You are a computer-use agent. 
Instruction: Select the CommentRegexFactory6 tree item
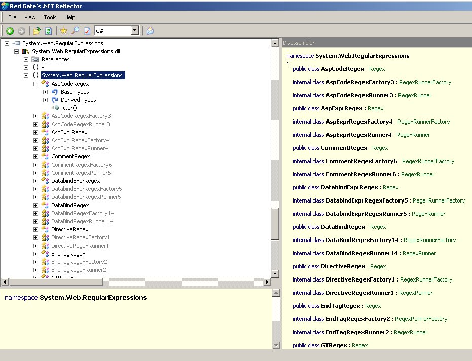[82, 165]
